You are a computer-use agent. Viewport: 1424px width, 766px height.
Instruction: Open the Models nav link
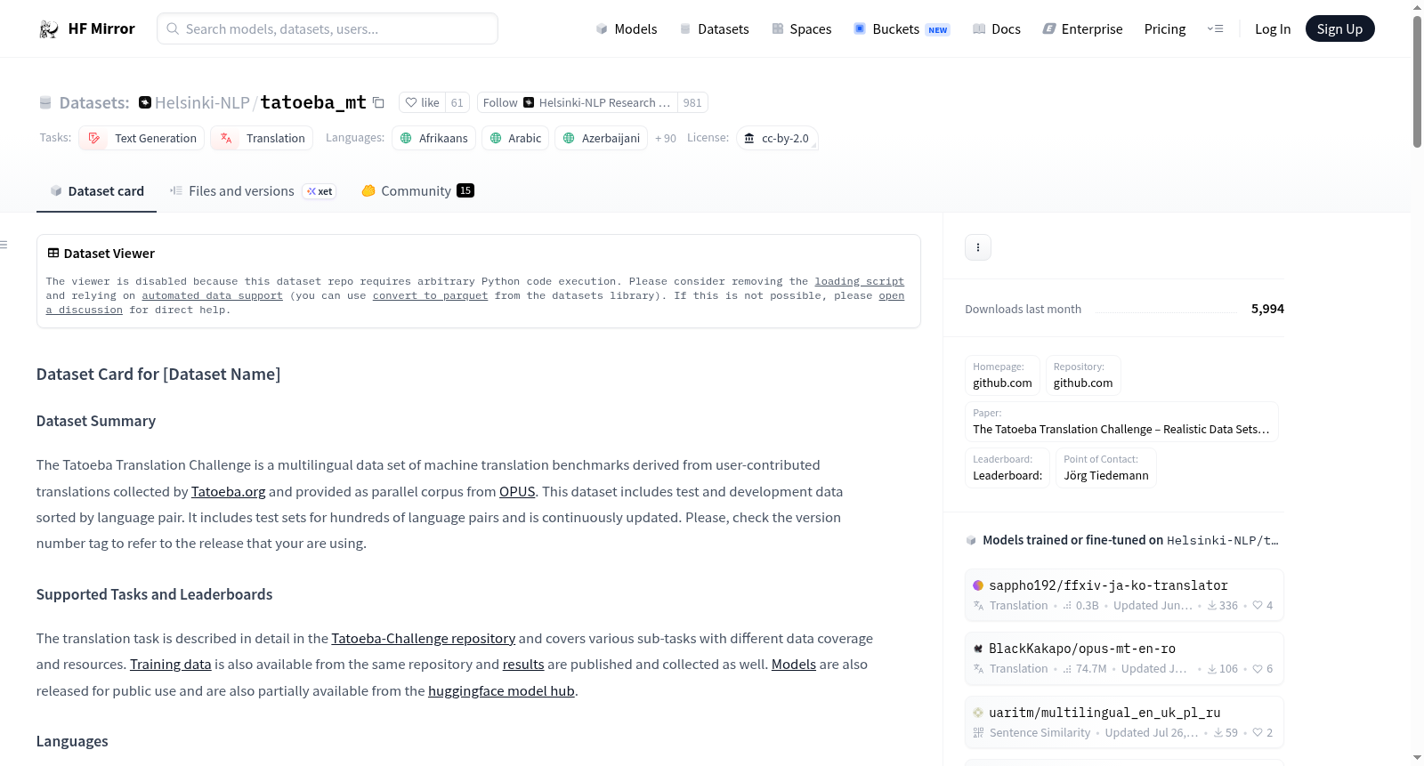click(627, 29)
